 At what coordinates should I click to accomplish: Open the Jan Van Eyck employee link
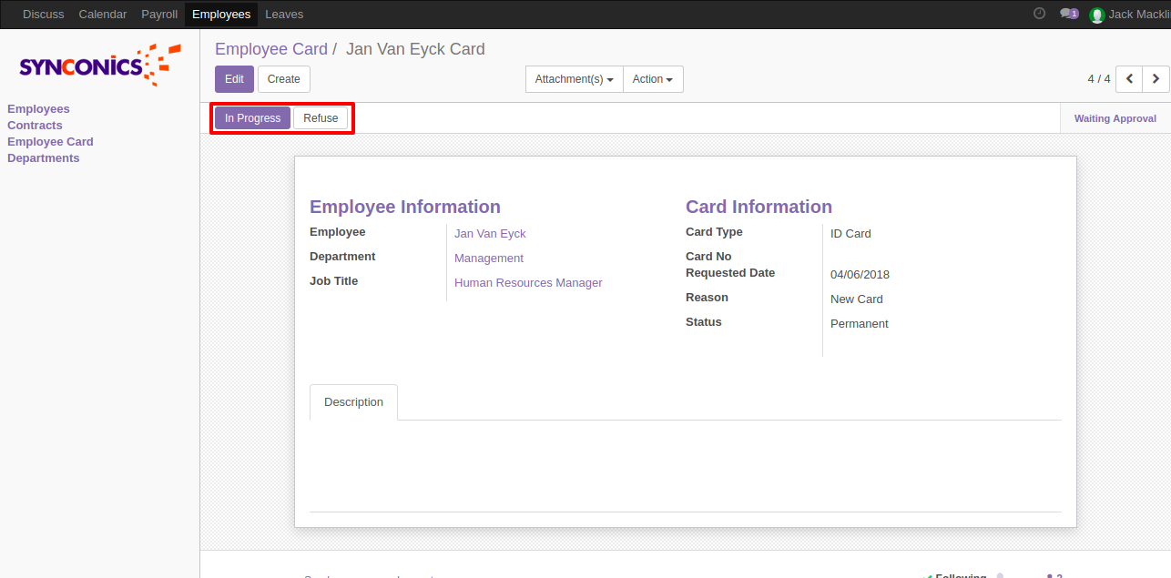490,234
